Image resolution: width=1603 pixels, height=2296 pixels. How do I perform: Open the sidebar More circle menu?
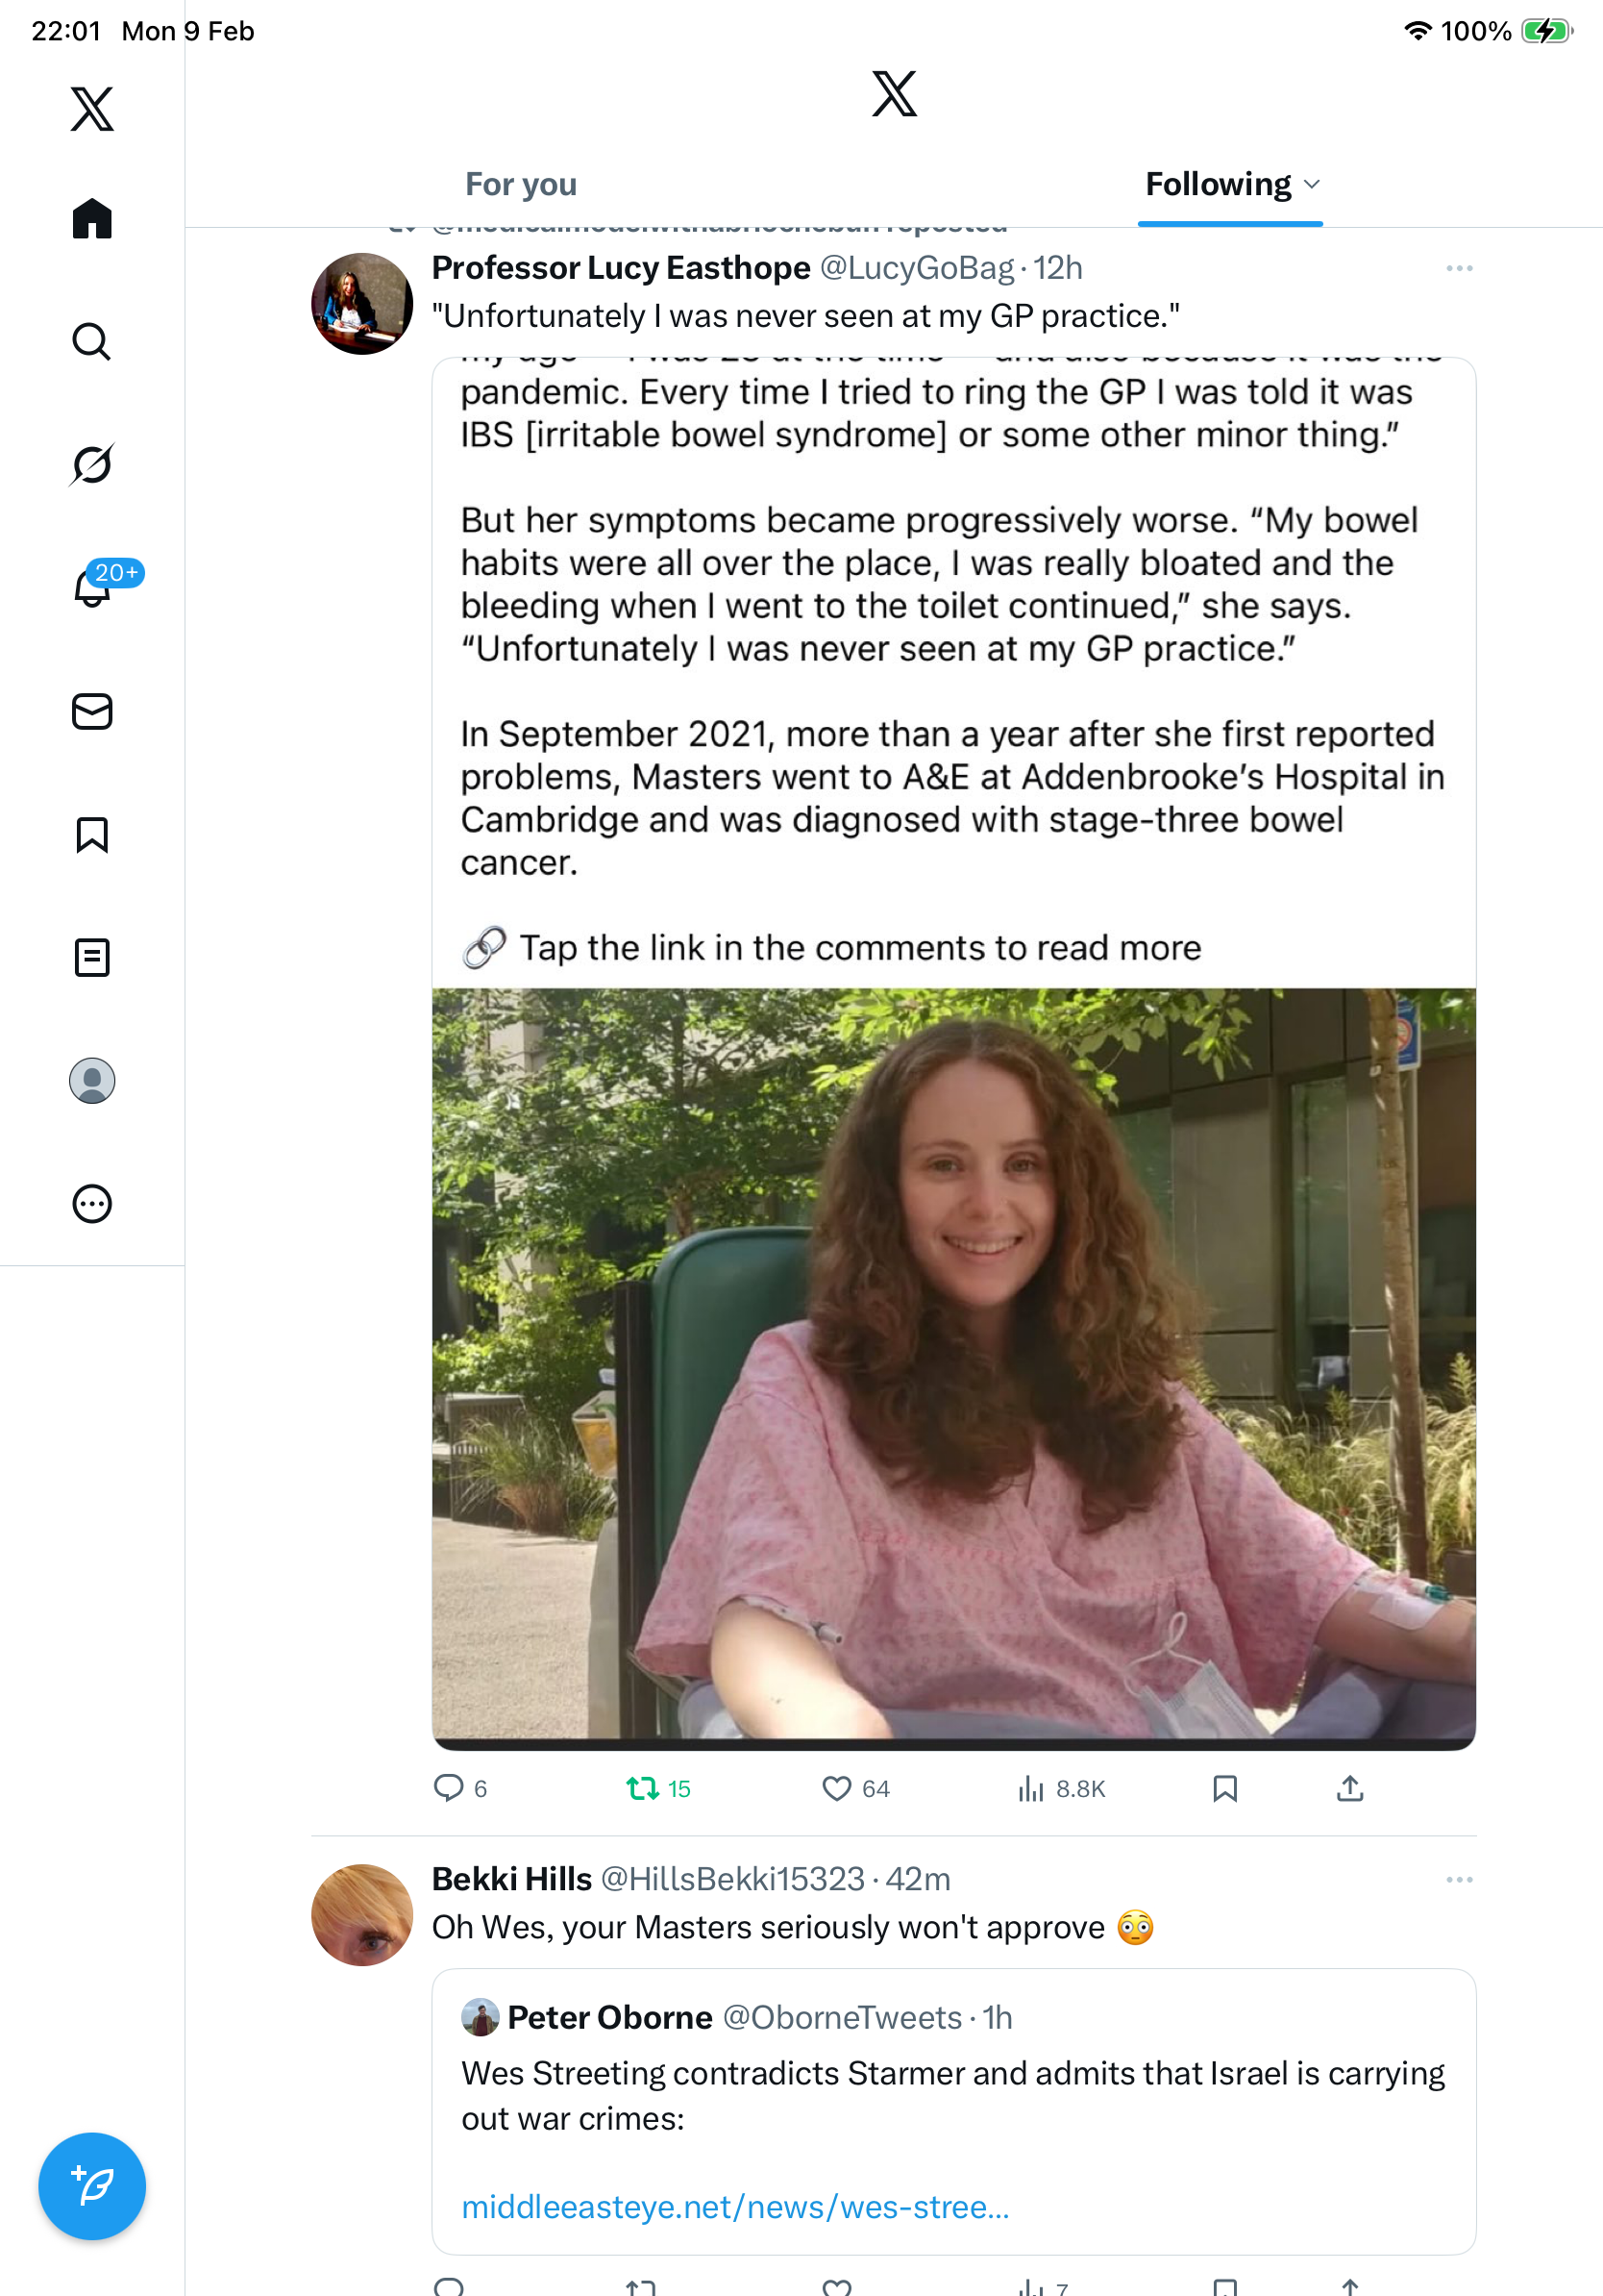[x=92, y=1203]
